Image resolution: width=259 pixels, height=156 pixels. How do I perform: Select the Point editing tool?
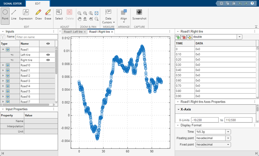(5, 16)
